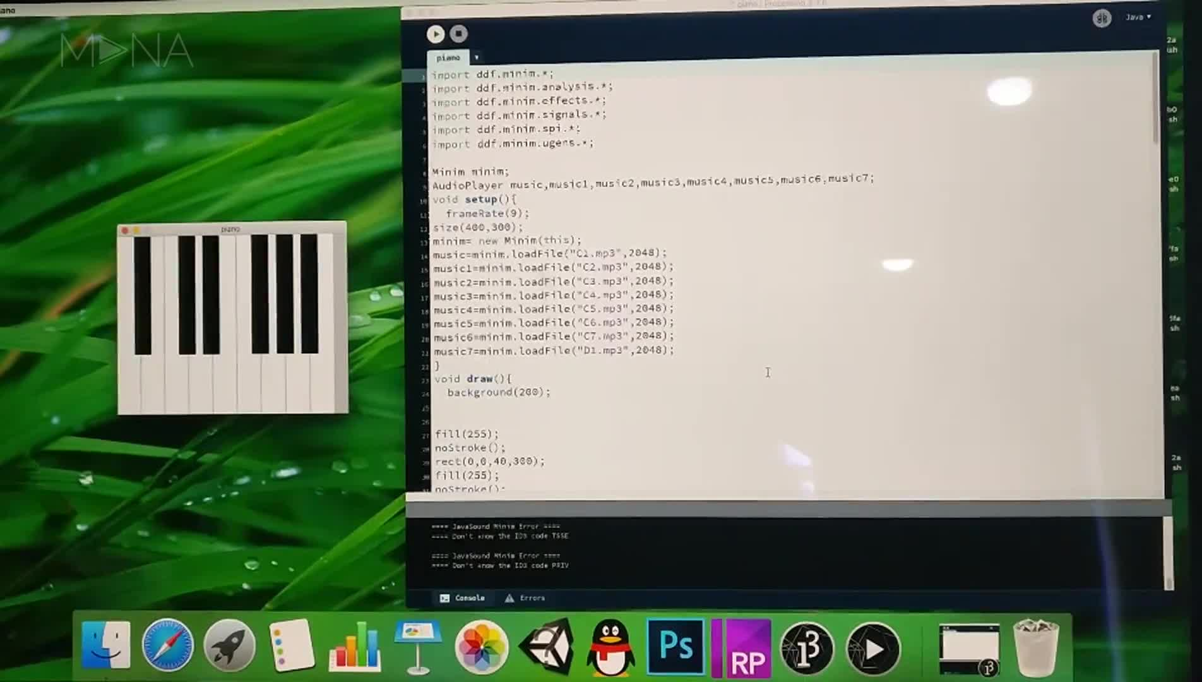Launch Keynote from the dock
Screen dimensions: 1202x682
point(417,647)
